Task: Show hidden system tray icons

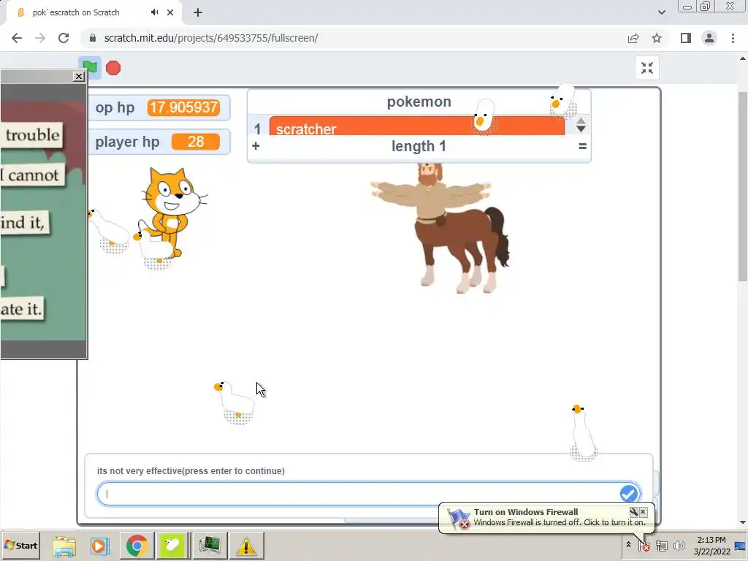Action: click(628, 545)
